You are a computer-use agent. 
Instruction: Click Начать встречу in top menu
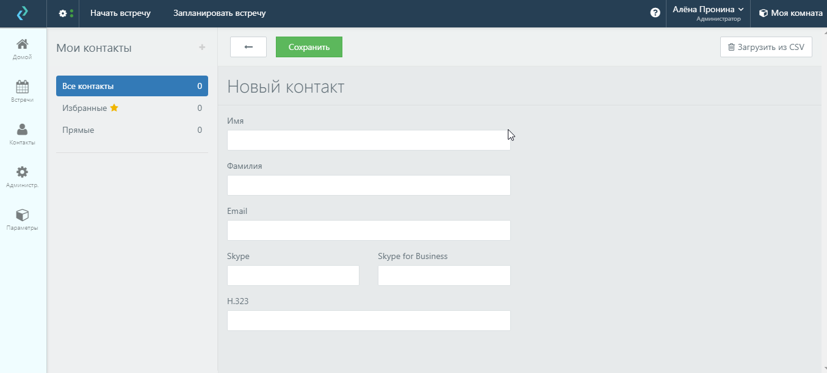(120, 13)
